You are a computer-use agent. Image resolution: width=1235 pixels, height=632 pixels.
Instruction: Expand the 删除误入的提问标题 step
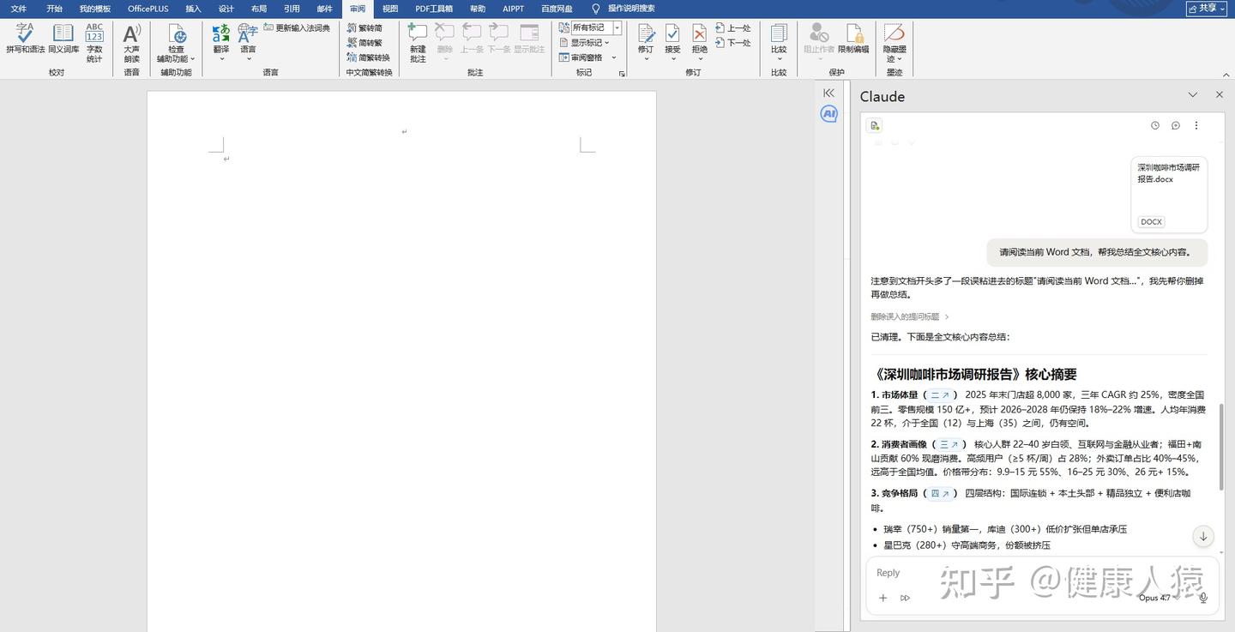(x=910, y=316)
